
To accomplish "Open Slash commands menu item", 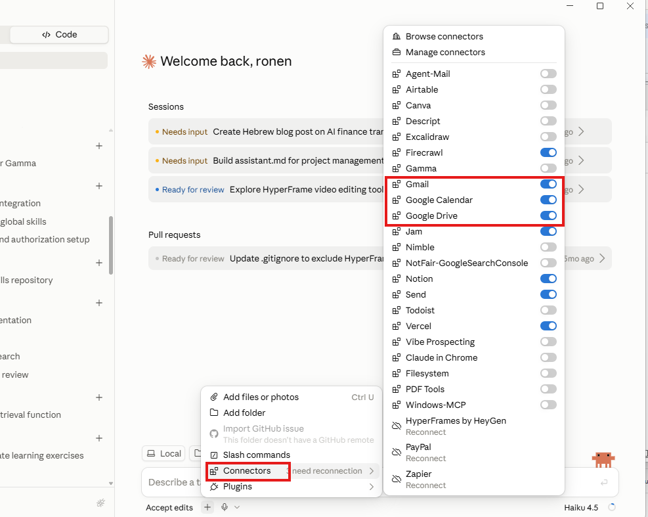I will [292, 455].
